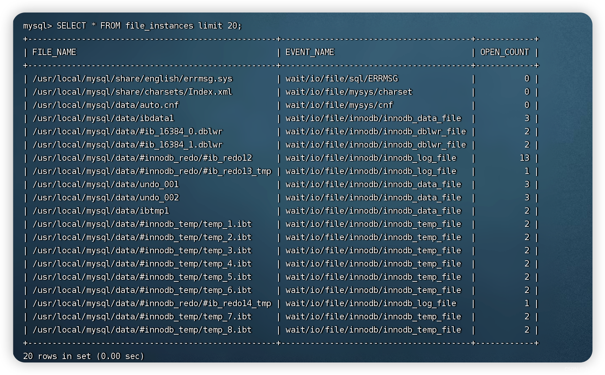The height and width of the screenshot is (375, 605).
Task: Click the innodb_log_file event for #ib_redo12
Action: 371,158
